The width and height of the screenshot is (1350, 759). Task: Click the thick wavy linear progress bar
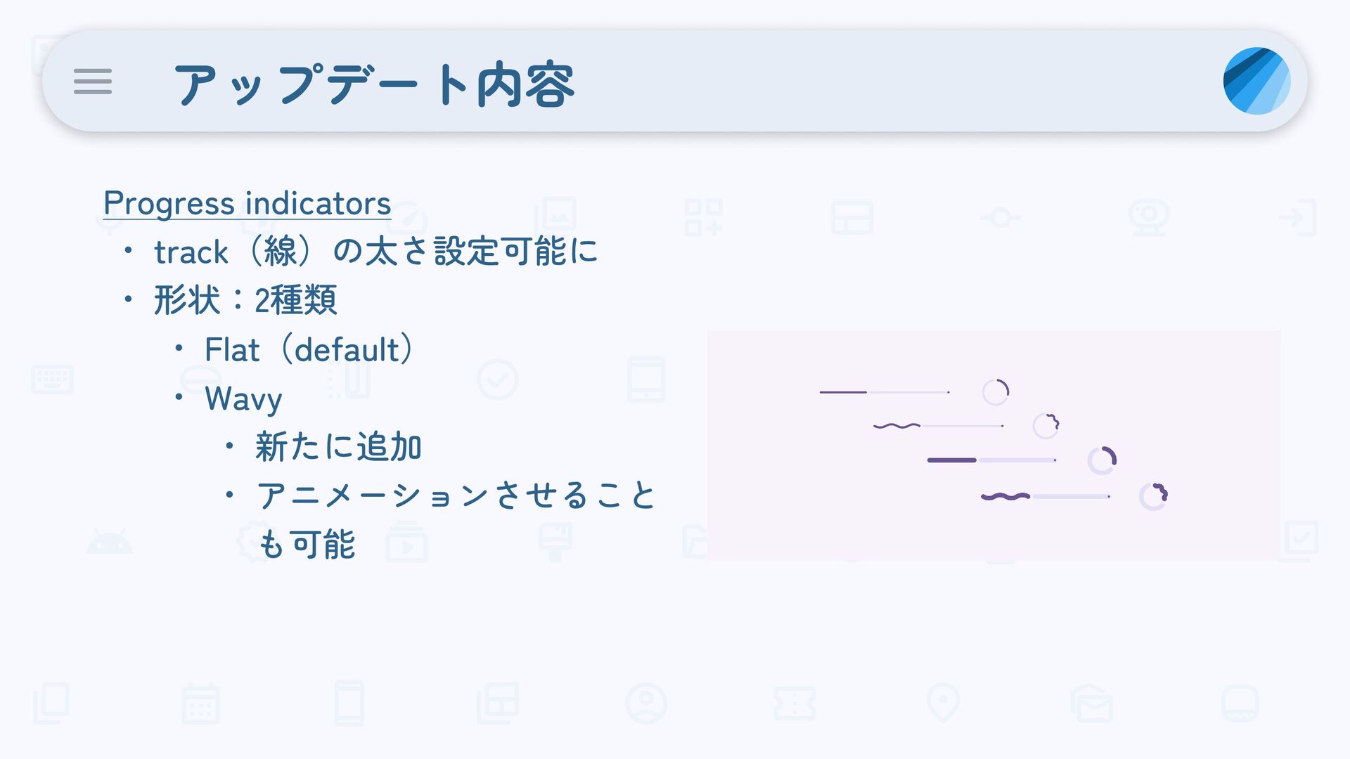1046,496
